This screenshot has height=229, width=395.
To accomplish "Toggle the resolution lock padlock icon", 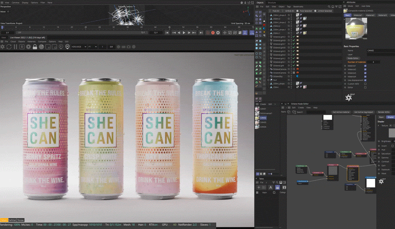I will (35, 47).
